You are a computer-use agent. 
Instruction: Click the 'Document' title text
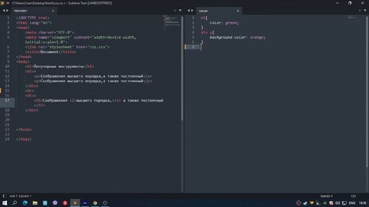[49, 52]
